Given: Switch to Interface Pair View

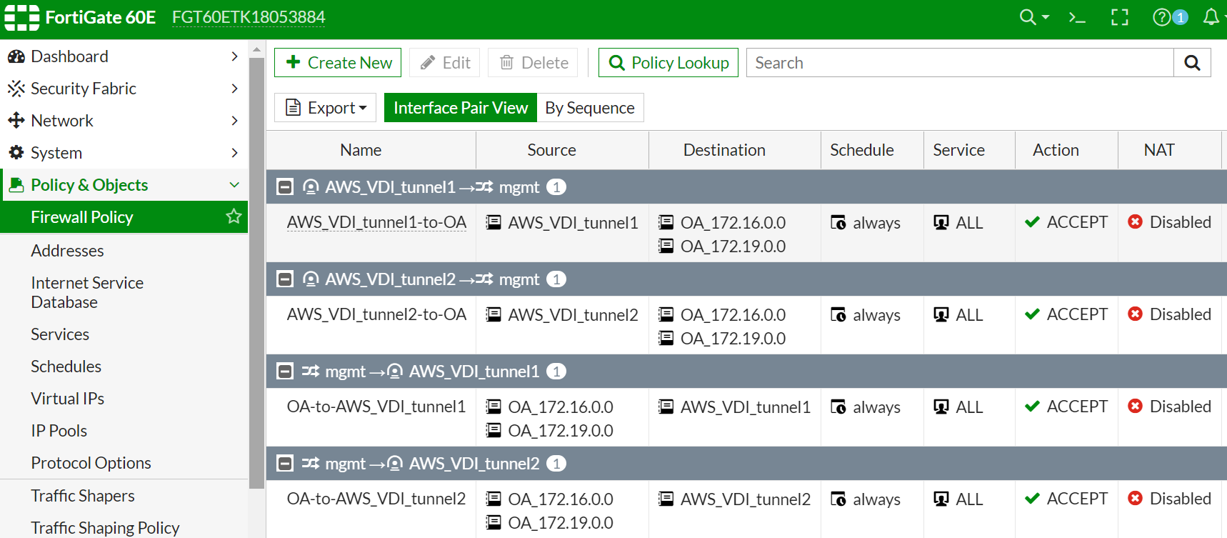Looking at the screenshot, I should (x=461, y=108).
